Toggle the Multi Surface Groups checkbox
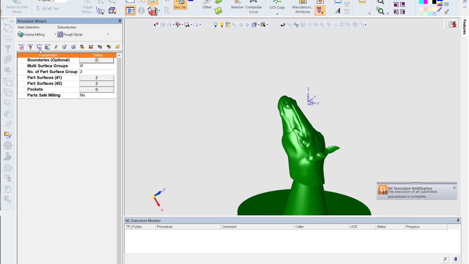469x264 pixels. (x=82, y=66)
